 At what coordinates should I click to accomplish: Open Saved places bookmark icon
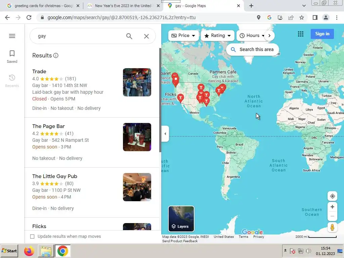click(12, 56)
